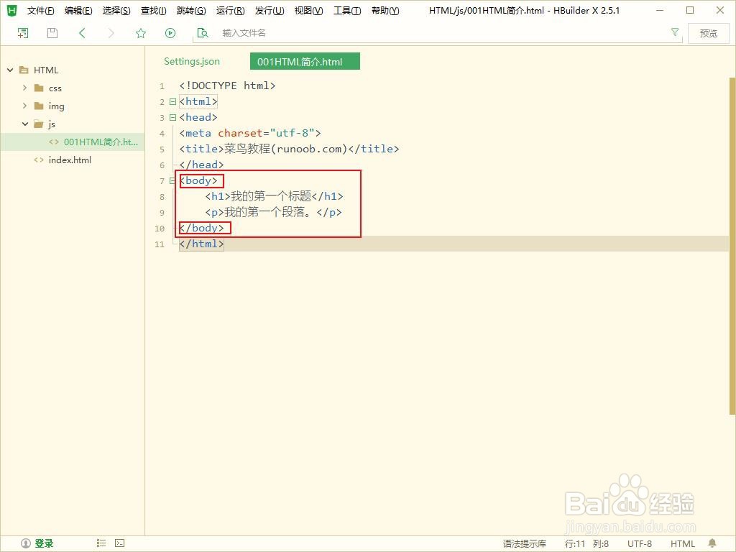The width and height of the screenshot is (736, 552).
Task: Click the closing </html> tag on line 11
Action: [201, 244]
